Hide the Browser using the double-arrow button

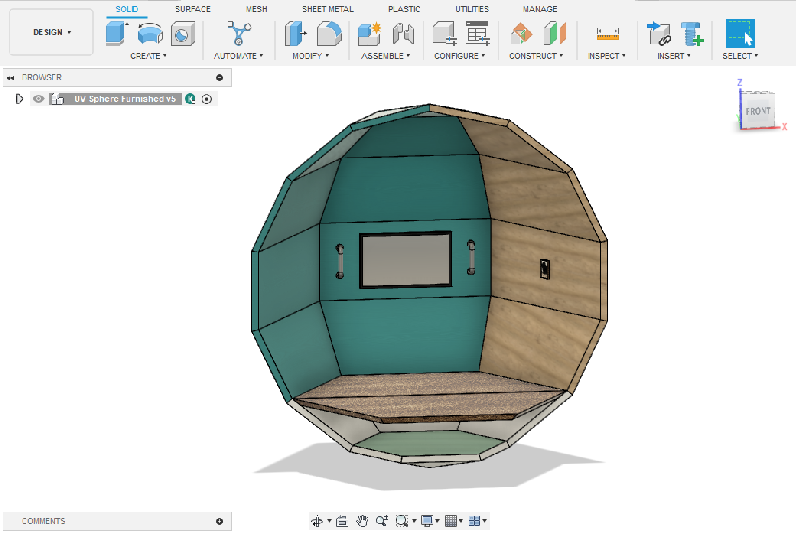10,78
